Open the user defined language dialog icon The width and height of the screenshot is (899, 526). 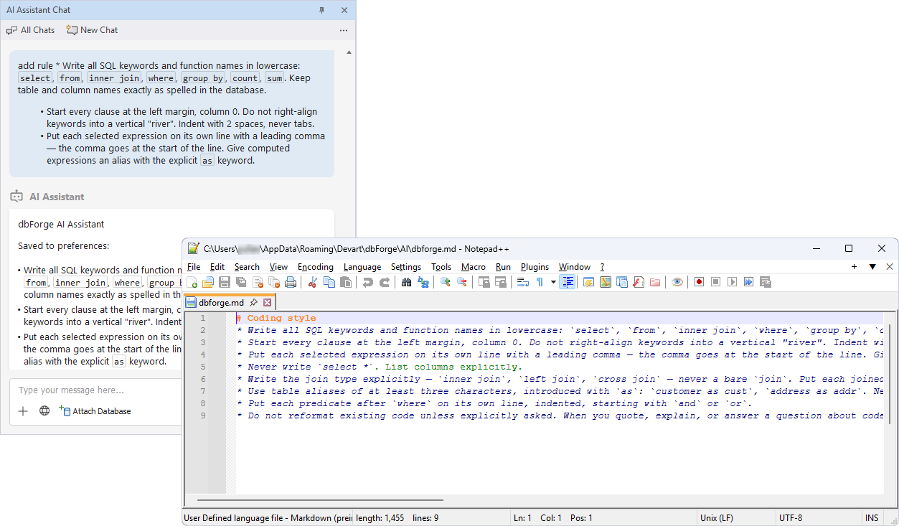tap(588, 282)
